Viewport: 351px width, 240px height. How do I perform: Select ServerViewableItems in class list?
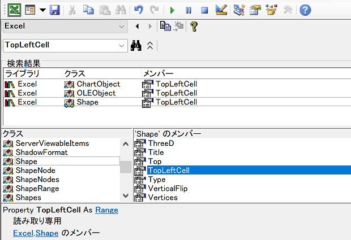pyautogui.click(x=53, y=143)
